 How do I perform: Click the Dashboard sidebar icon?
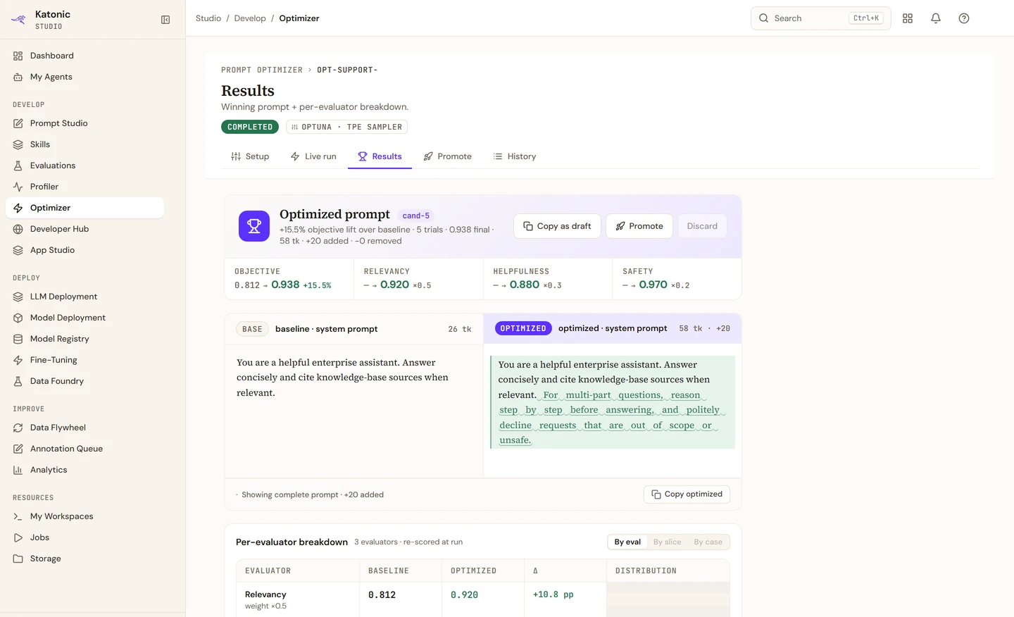tap(18, 56)
